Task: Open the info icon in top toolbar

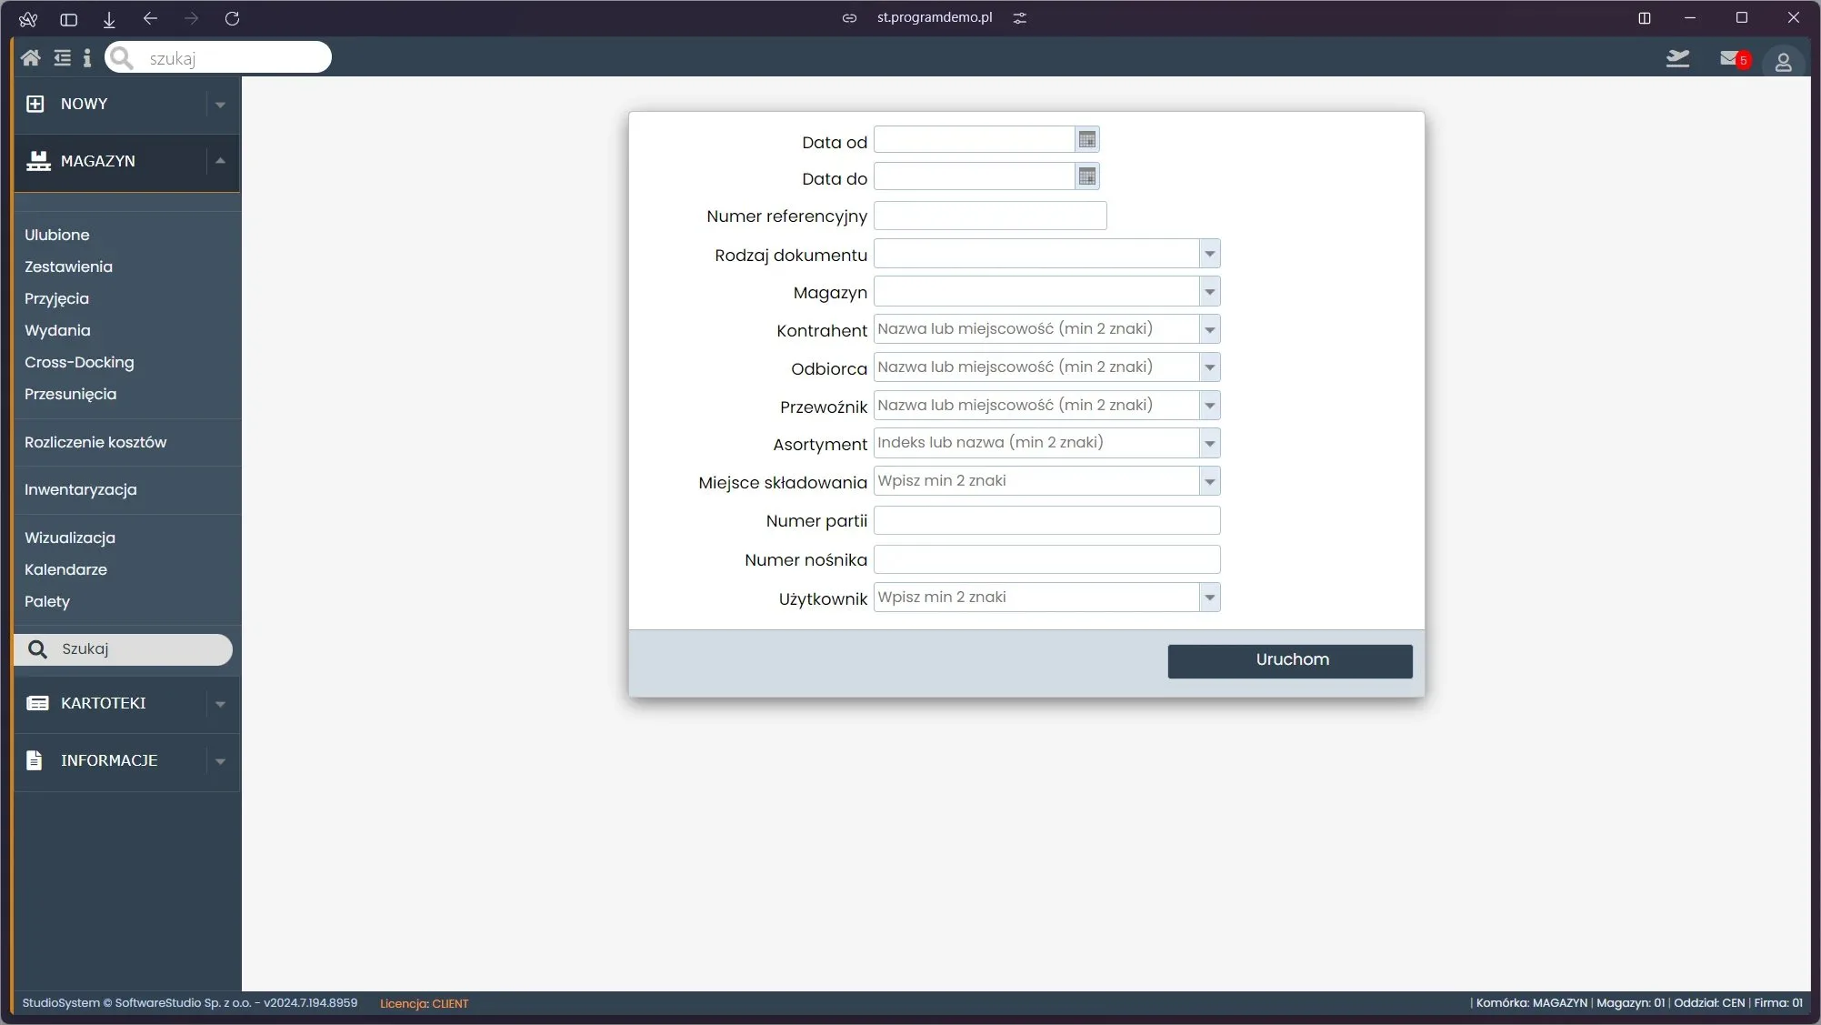Action: 87,58
